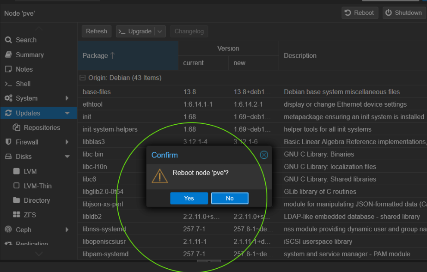Click the Repositories files icon

[16, 127]
